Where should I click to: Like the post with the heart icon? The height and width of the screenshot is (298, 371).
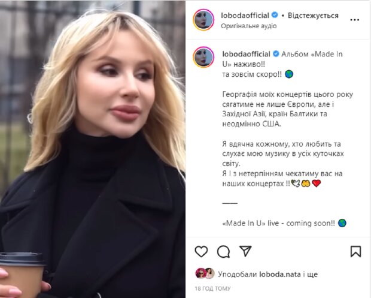coord(201,251)
